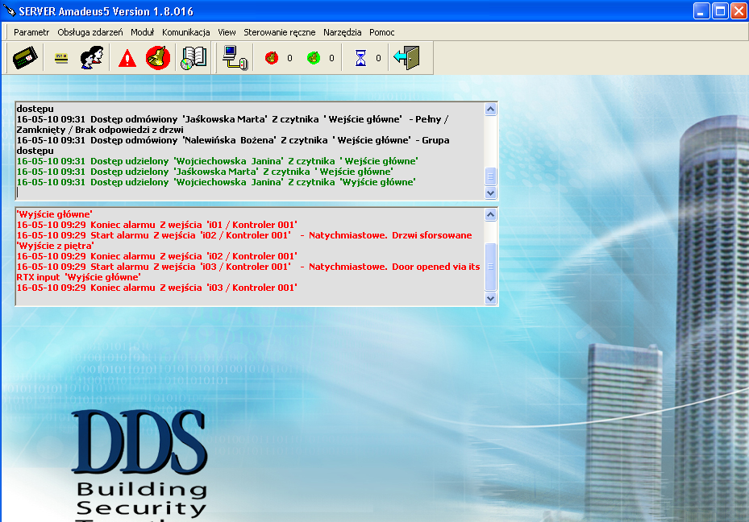The image size is (749, 522).
Task: Click the green apple counter icon
Action: tap(314, 58)
